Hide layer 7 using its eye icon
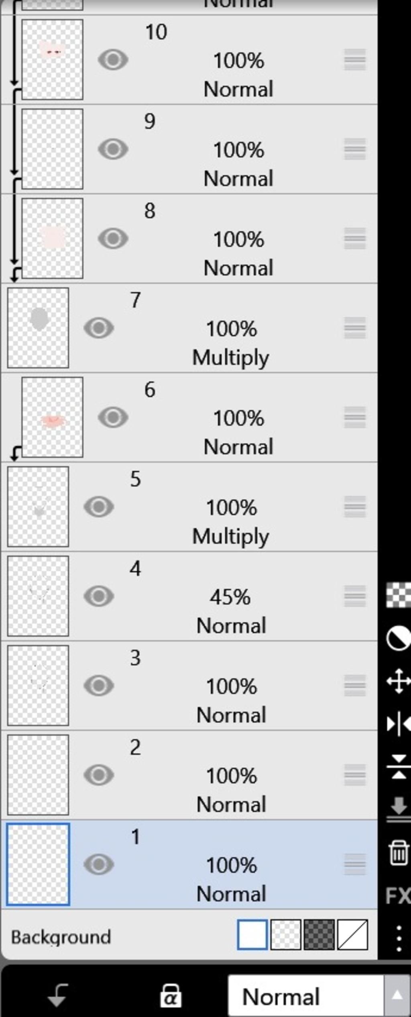Screen dimensions: 411x1017 pyautogui.click(x=99, y=328)
